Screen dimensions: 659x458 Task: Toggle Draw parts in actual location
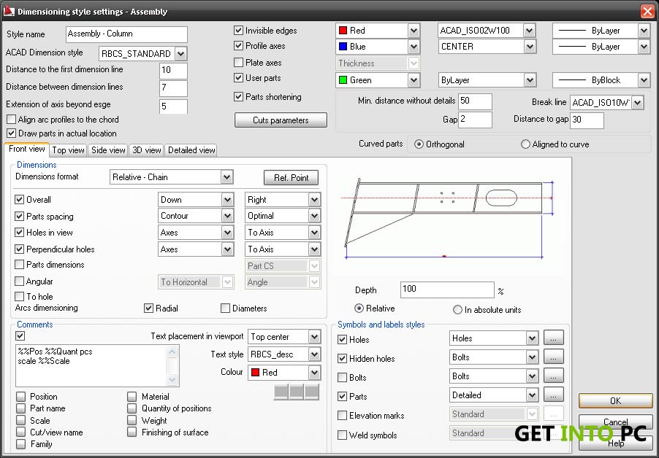tap(12, 133)
